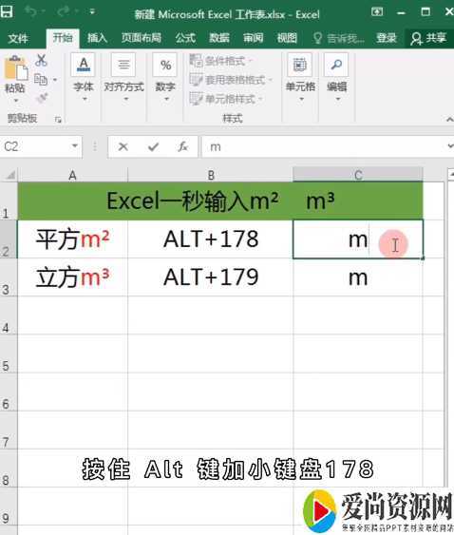Click the 编辑 magnifier group icon

[336, 65]
